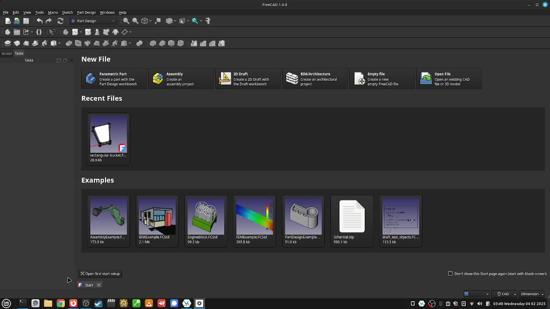Select the Polar pattern icon

[x=212, y=43]
